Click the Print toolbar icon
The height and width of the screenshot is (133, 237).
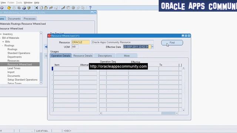coord(24,8)
